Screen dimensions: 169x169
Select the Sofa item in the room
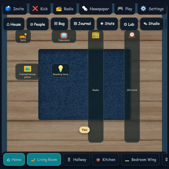pos(23,37)
